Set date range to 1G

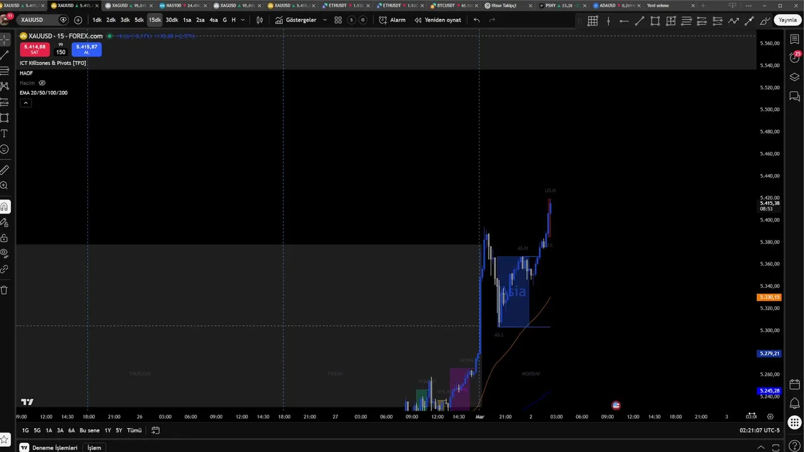click(x=26, y=431)
